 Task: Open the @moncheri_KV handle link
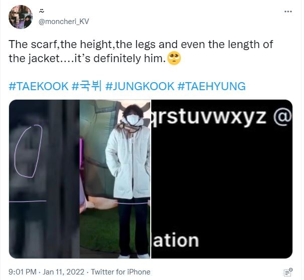64,22
